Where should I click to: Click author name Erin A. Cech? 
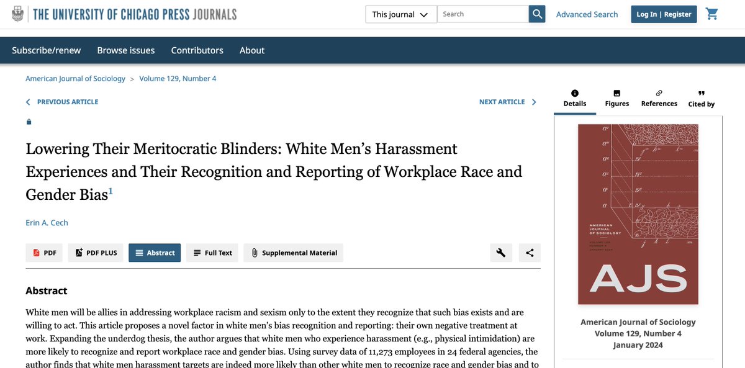[x=47, y=222]
